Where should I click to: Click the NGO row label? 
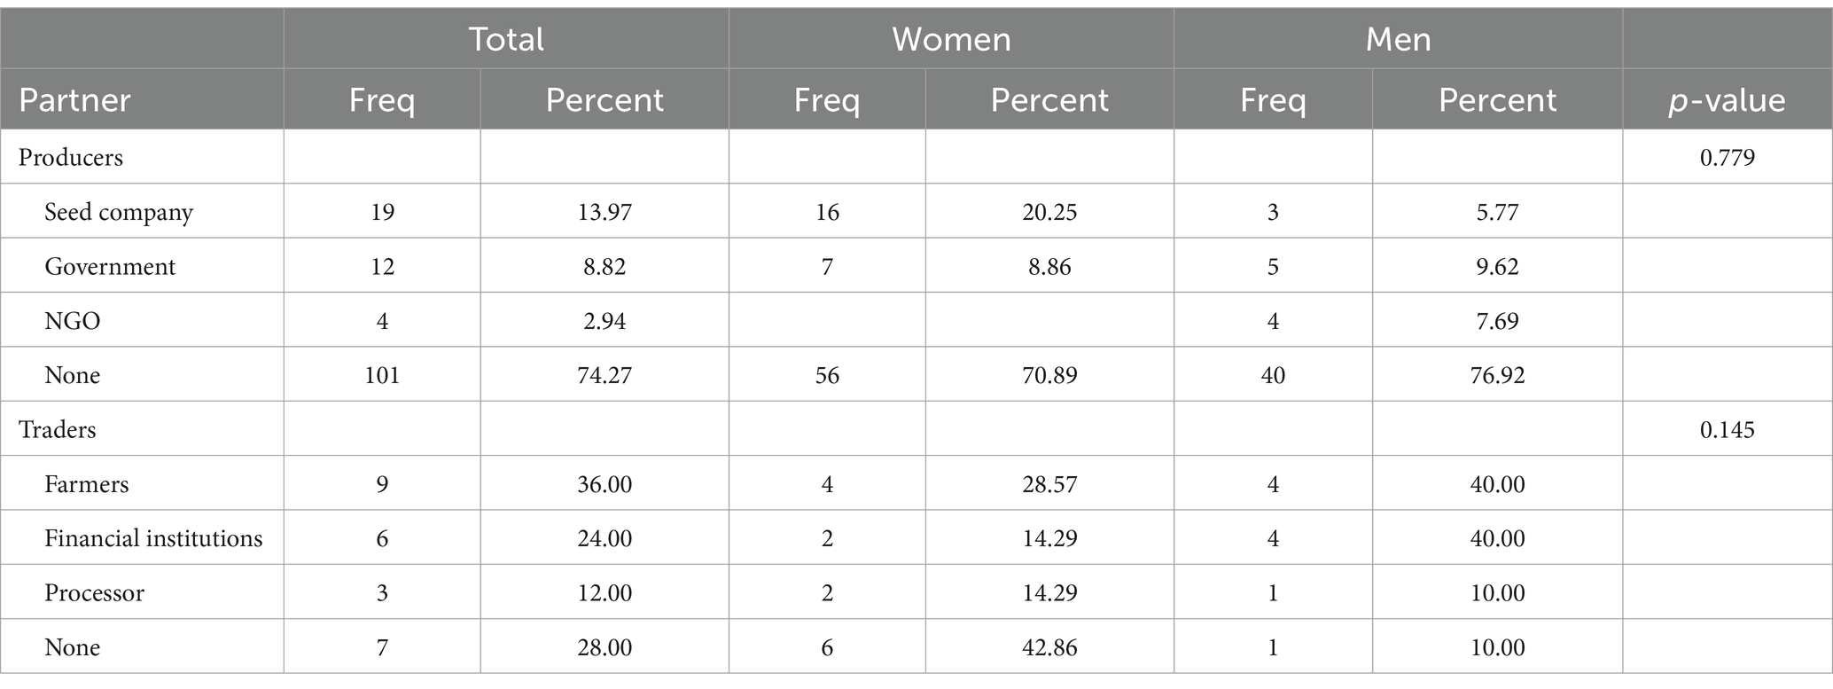coord(73,321)
